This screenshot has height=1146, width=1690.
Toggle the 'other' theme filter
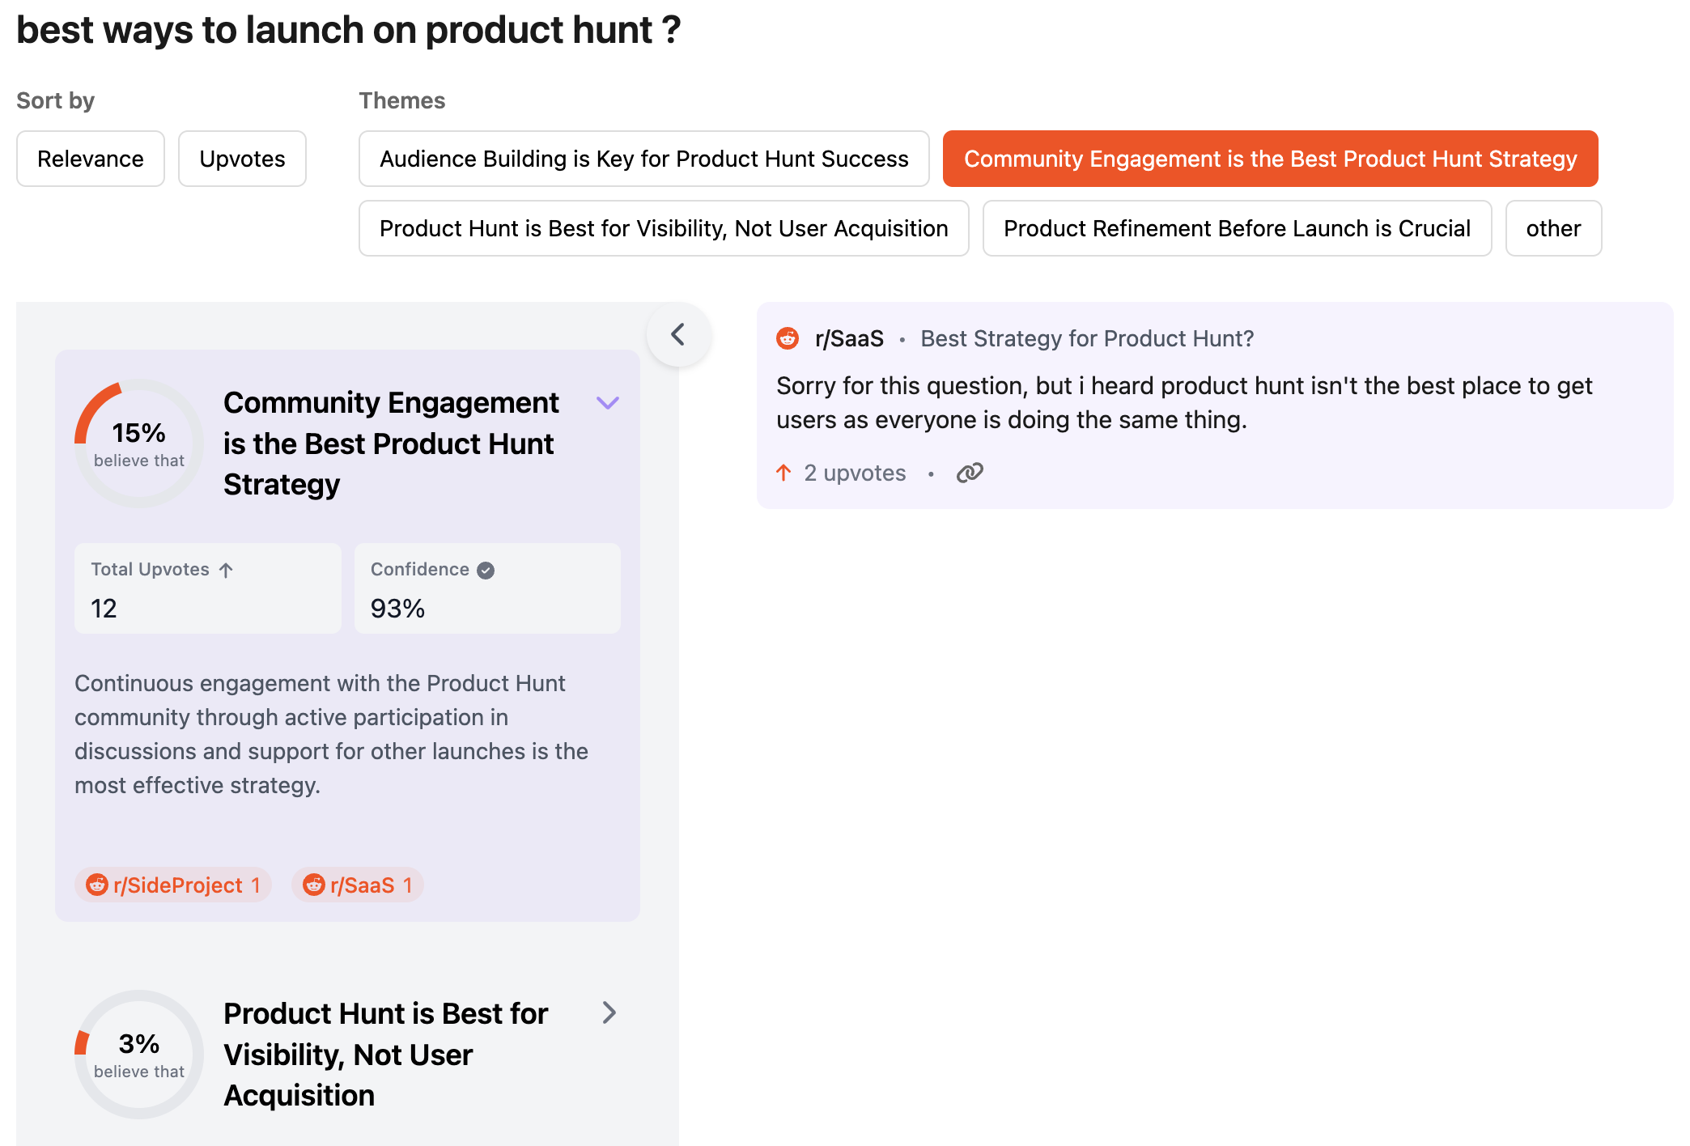[x=1552, y=228]
